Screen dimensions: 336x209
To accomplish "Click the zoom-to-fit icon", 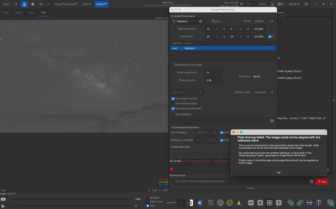I will [269, 202].
